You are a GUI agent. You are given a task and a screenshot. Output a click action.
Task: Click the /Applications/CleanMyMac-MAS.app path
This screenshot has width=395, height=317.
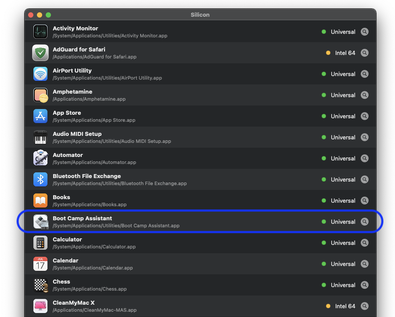click(x=94, y=310)
